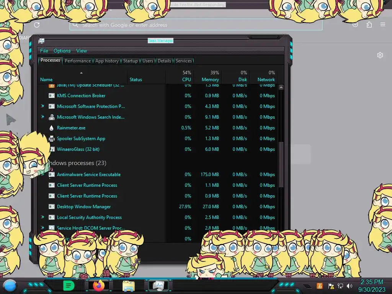Switch to the Details tab
The height and width of the screenshot is (294, 392).
click(x=164, y=61)
